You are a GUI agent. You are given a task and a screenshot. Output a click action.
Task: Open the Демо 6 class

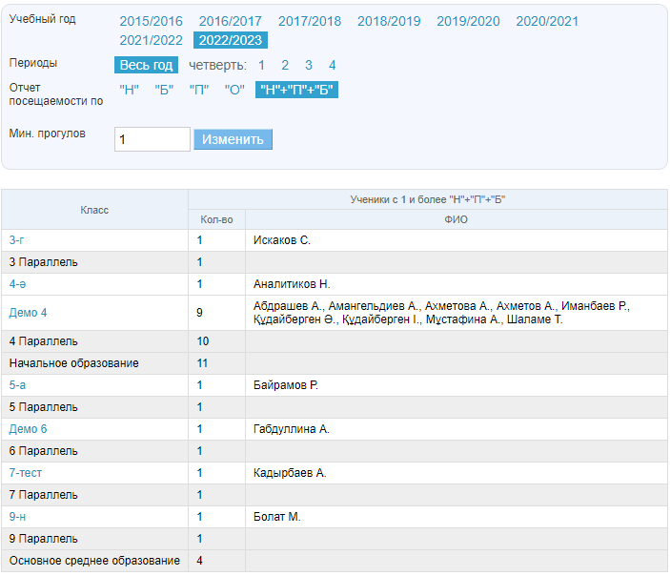[x=28, y=429]
